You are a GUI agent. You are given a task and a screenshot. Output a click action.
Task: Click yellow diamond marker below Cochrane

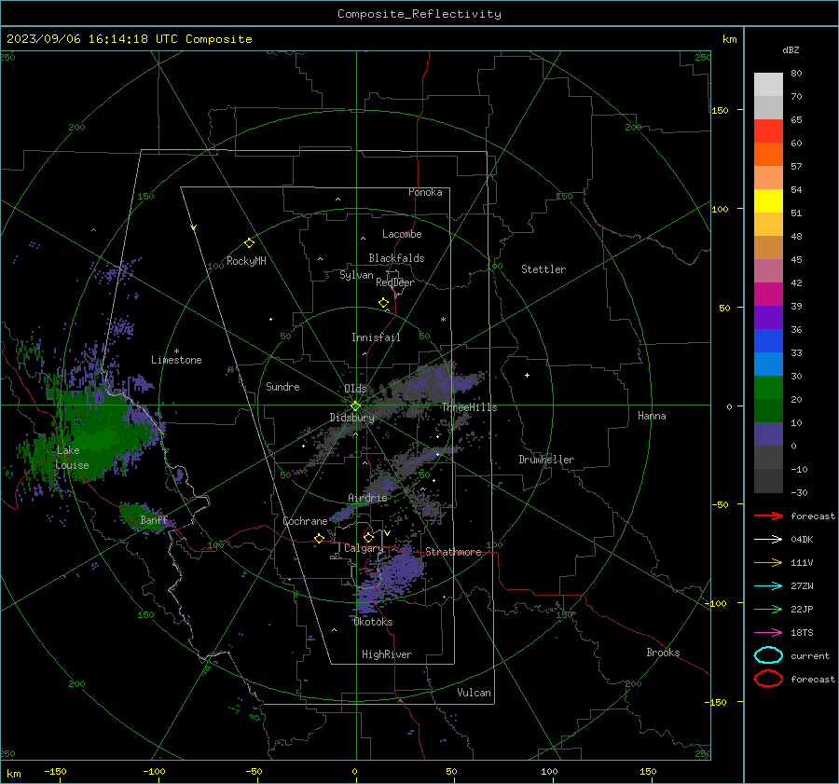(319, 538)
